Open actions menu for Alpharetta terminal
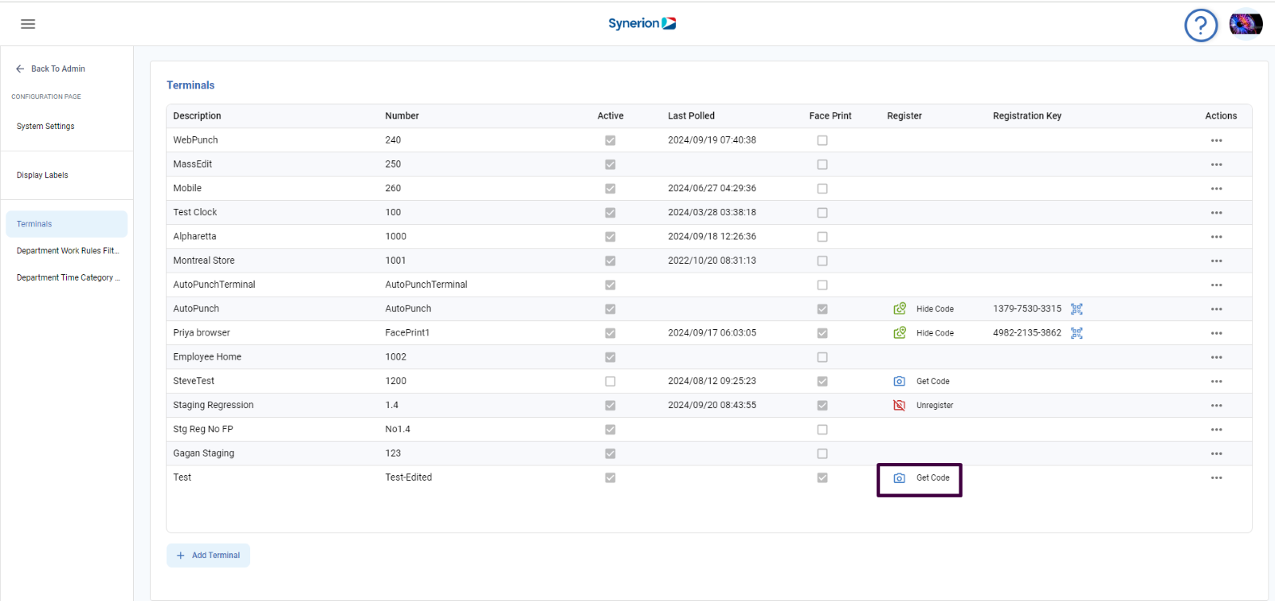 coord(1216,237)
